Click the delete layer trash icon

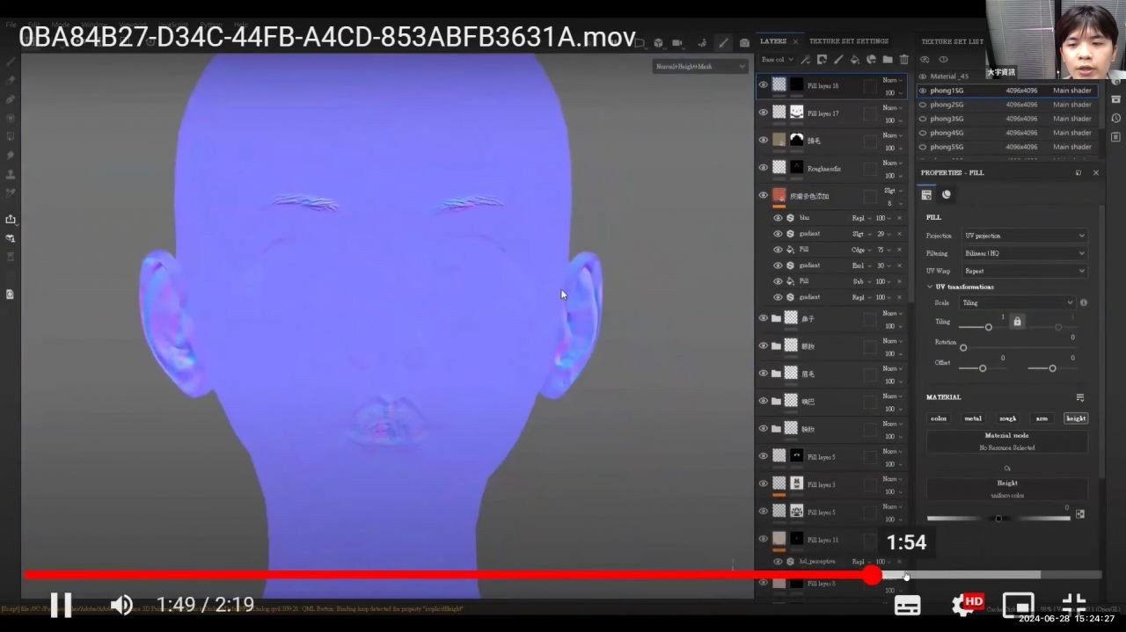click(x=903, y=60)
